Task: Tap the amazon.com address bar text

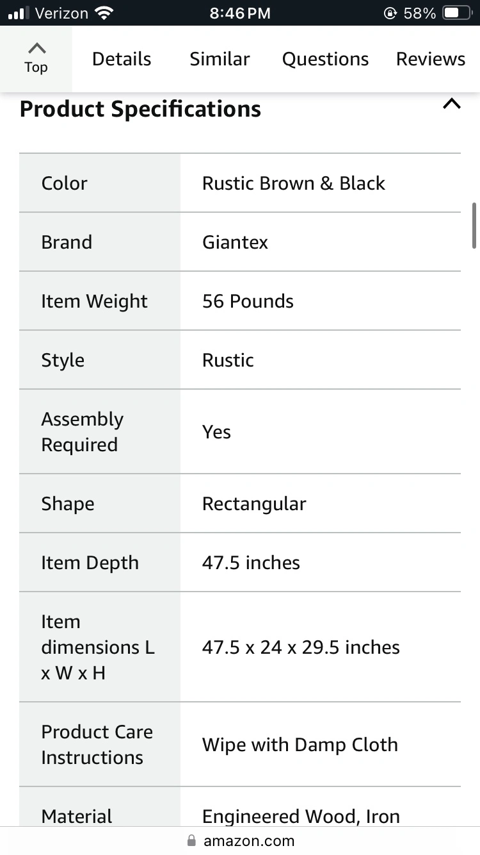Action: pos(249,840)
